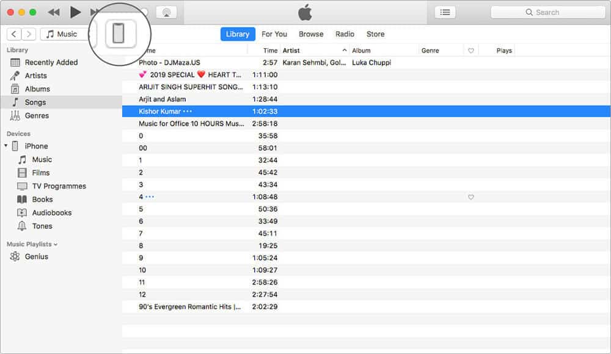Collapse the iPhone device tree

6,146
